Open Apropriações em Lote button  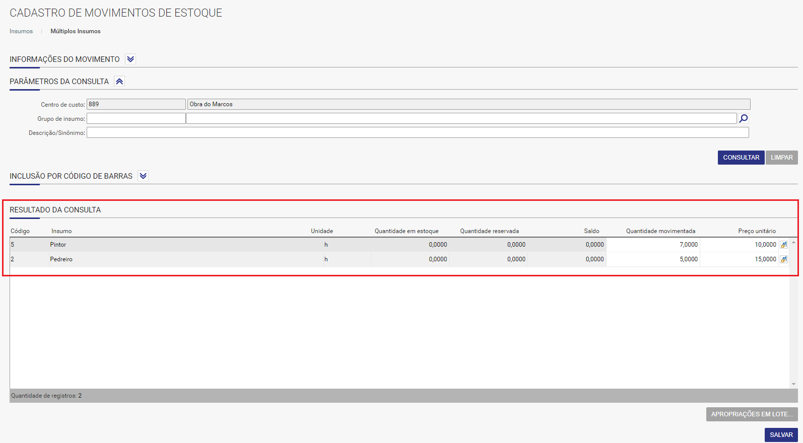tap(752, 414)
